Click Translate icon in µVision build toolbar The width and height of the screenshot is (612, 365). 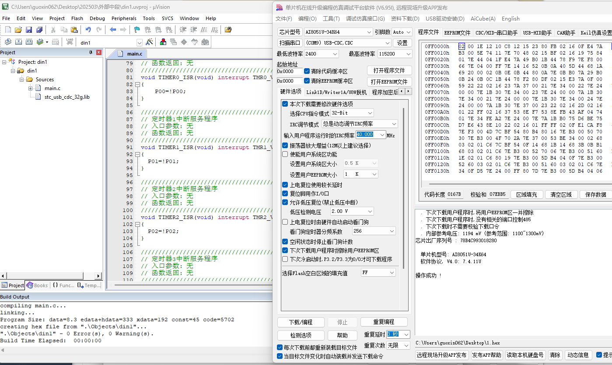[x=8, y=42]
